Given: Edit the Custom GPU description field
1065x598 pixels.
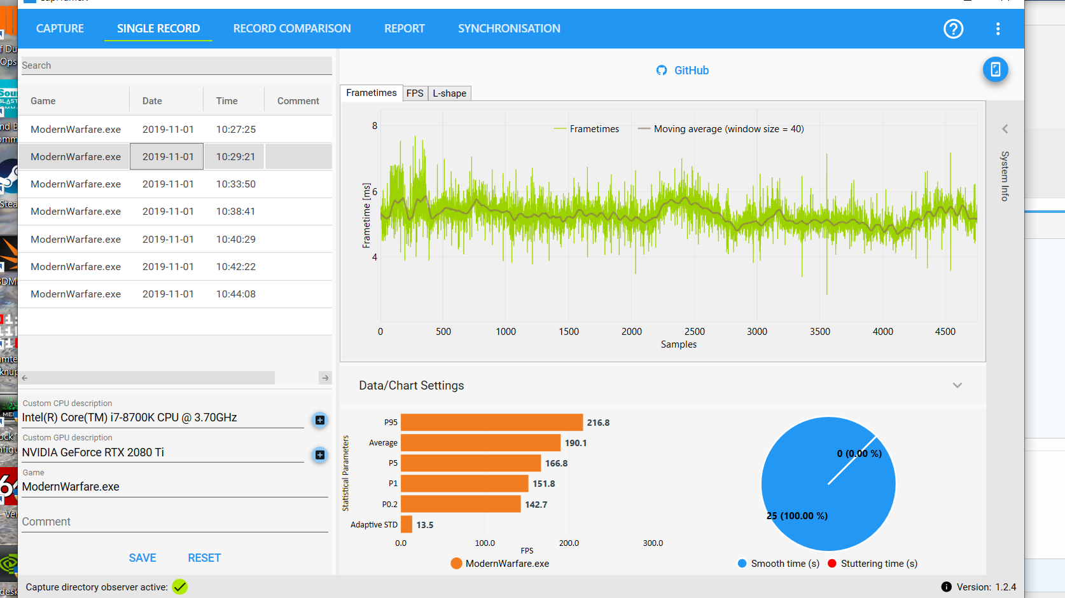Looking at the screenshot, I should pyautogui.click(x=163, y=452).
